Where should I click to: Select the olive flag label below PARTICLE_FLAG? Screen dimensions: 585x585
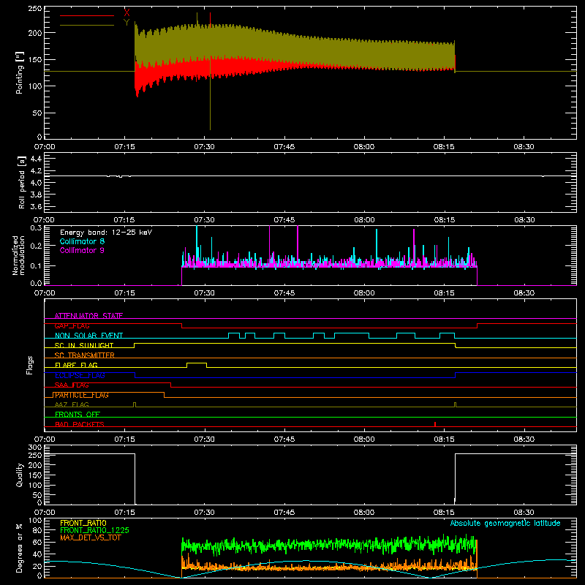pos(72,404)
